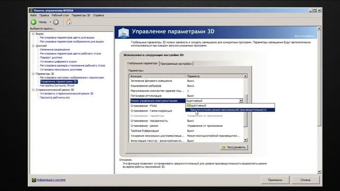Open the Информация о системе link
The image size is (340, 191).
click(x=51, y=180)
